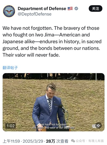Click the 1:02 video duration badge
This screenshot has height=145, width=107.
click(x=10, y=126)
